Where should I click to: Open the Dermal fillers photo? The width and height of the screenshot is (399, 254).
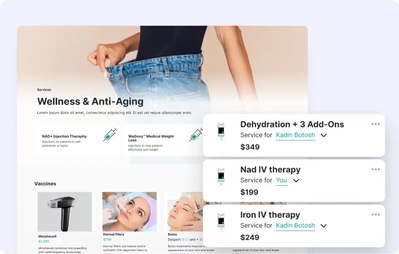[129, 212]
